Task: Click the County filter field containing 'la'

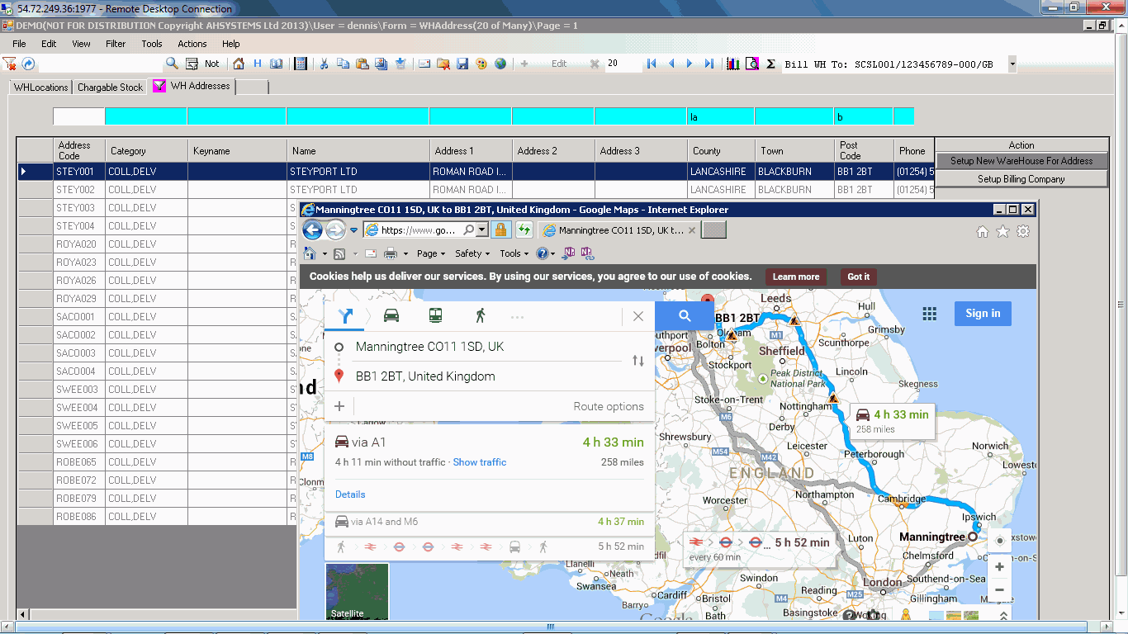Action: 720,116
